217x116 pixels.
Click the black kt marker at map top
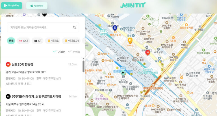pos(44,14)
